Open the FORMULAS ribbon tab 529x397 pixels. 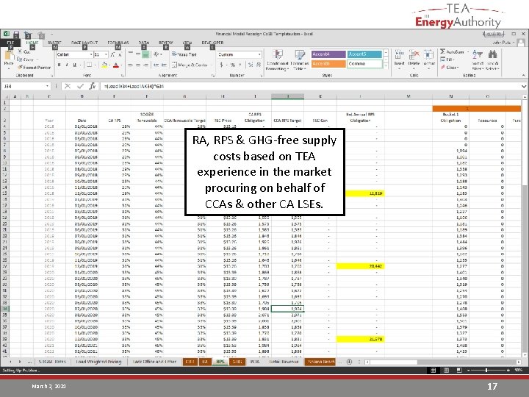[x=118, y=43]
